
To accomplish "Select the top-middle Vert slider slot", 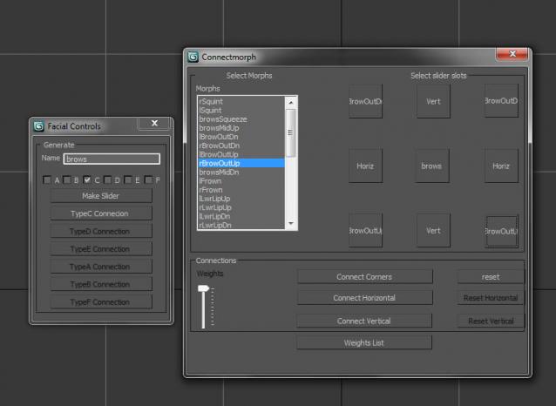I will pyautogui.click(x=433, y=101).
